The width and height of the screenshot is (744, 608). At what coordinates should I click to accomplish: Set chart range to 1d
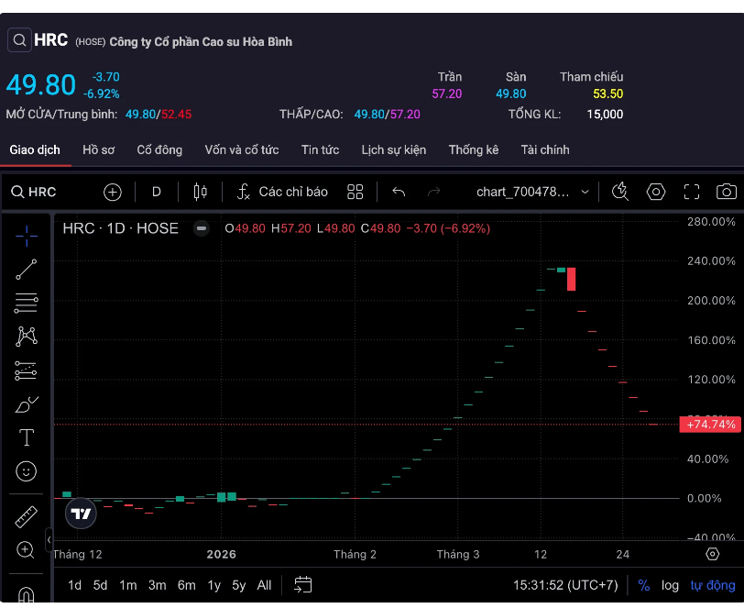pyautogui.click(x=74, y=585)
